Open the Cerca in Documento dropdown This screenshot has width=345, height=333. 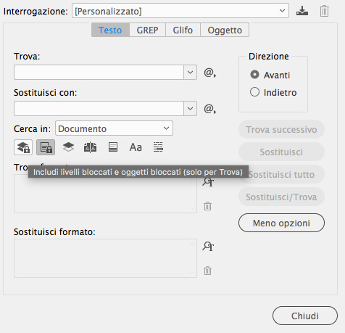pyautogui.click(x=114, y=128)
